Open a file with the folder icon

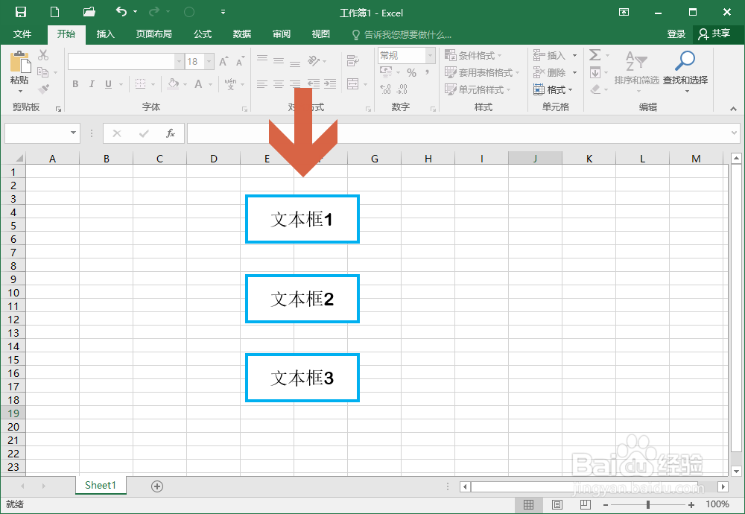(89, 13)
